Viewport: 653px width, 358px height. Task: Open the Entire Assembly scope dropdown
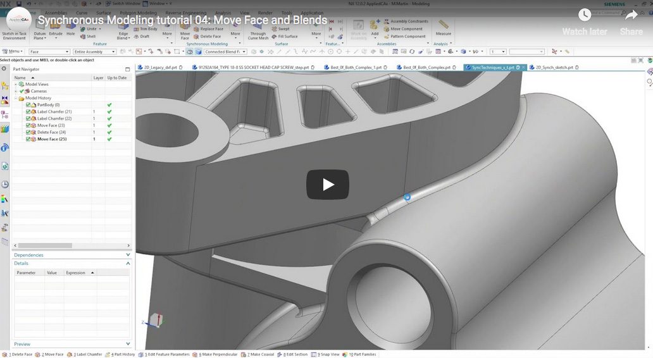click(94, 52)
